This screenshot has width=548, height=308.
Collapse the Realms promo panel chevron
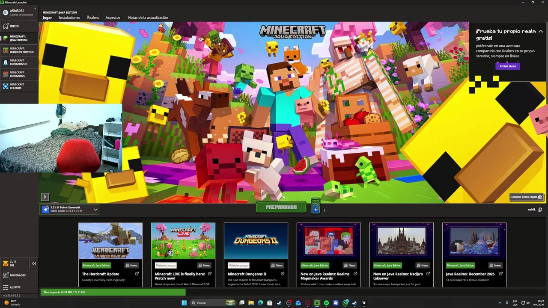click(541, 31)
